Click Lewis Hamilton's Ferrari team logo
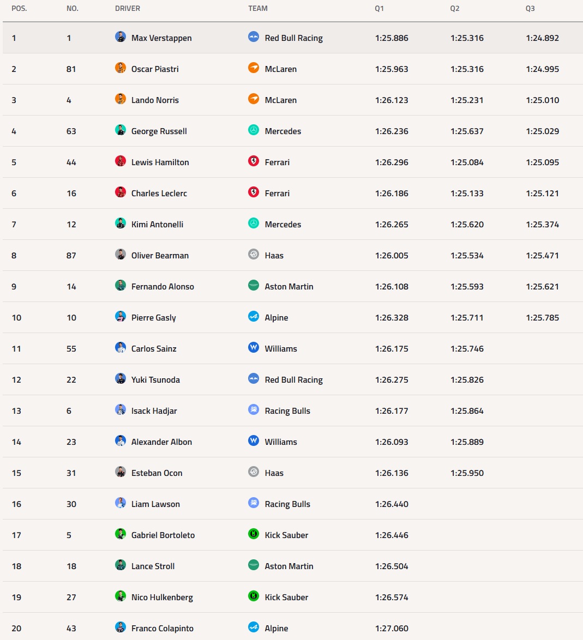The image size is (583, 640). pyautogui.click(x=254, y=161)
